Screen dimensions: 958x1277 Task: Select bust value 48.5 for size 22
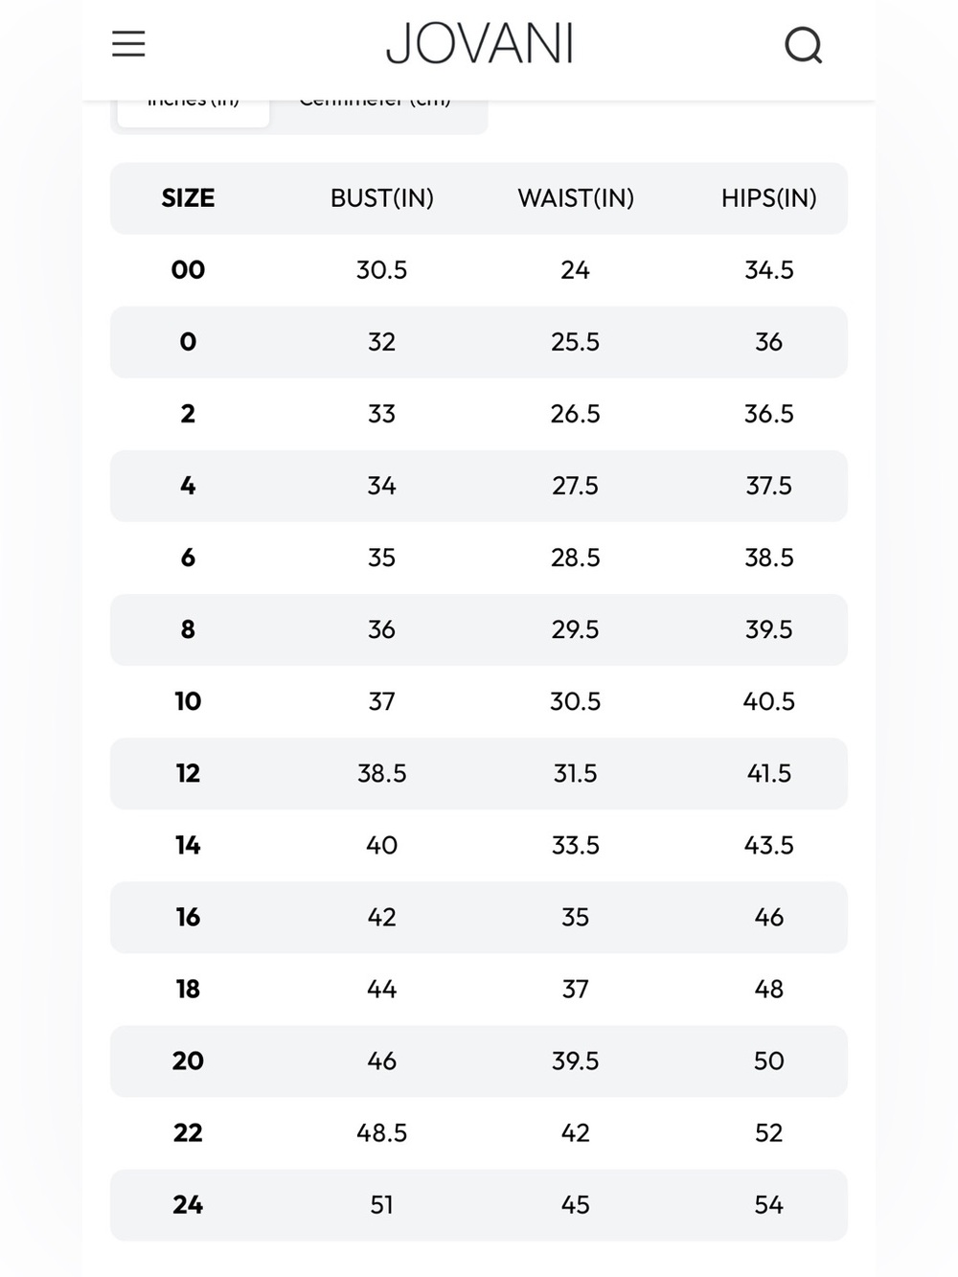pyautogui.click(x=382, y=1132)
